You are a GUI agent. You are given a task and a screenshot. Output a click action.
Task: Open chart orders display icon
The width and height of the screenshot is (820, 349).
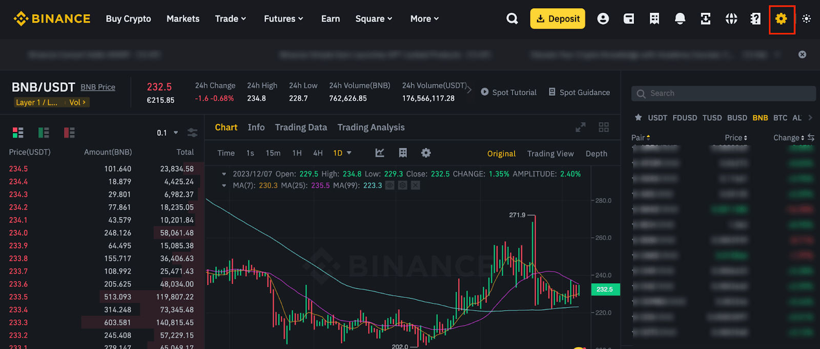pos(403,153)
